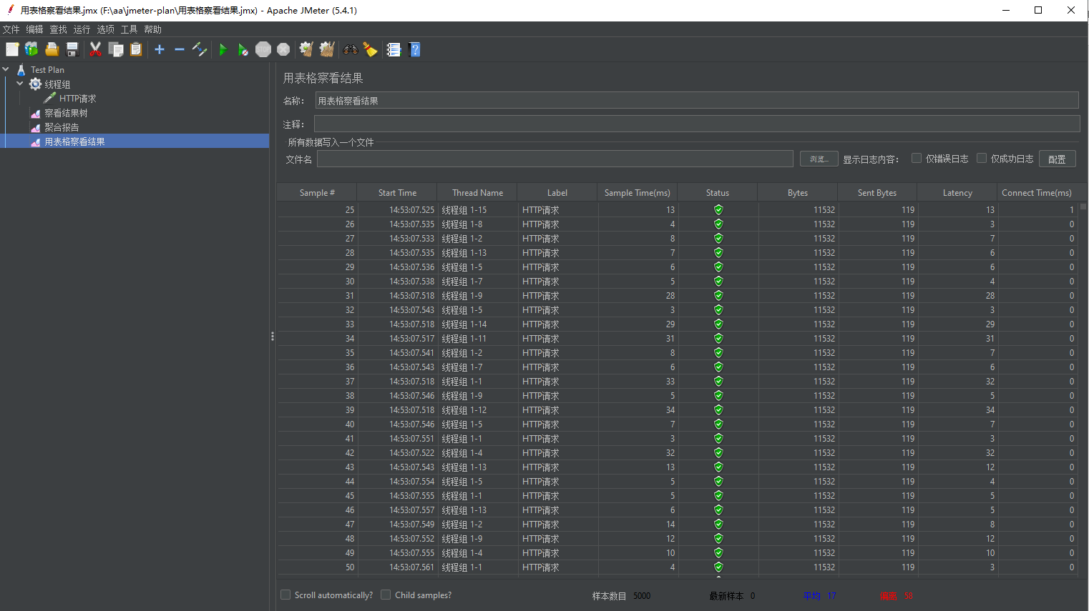Collapse all tree nodes with minus icon

click(180, 49)
